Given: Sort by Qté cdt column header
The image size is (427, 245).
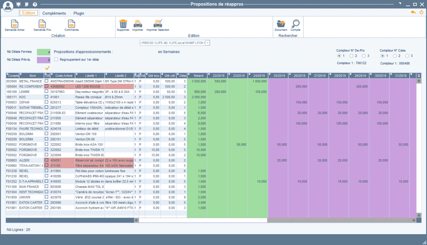Looking at the screenshot, I should tap(168, 76).
